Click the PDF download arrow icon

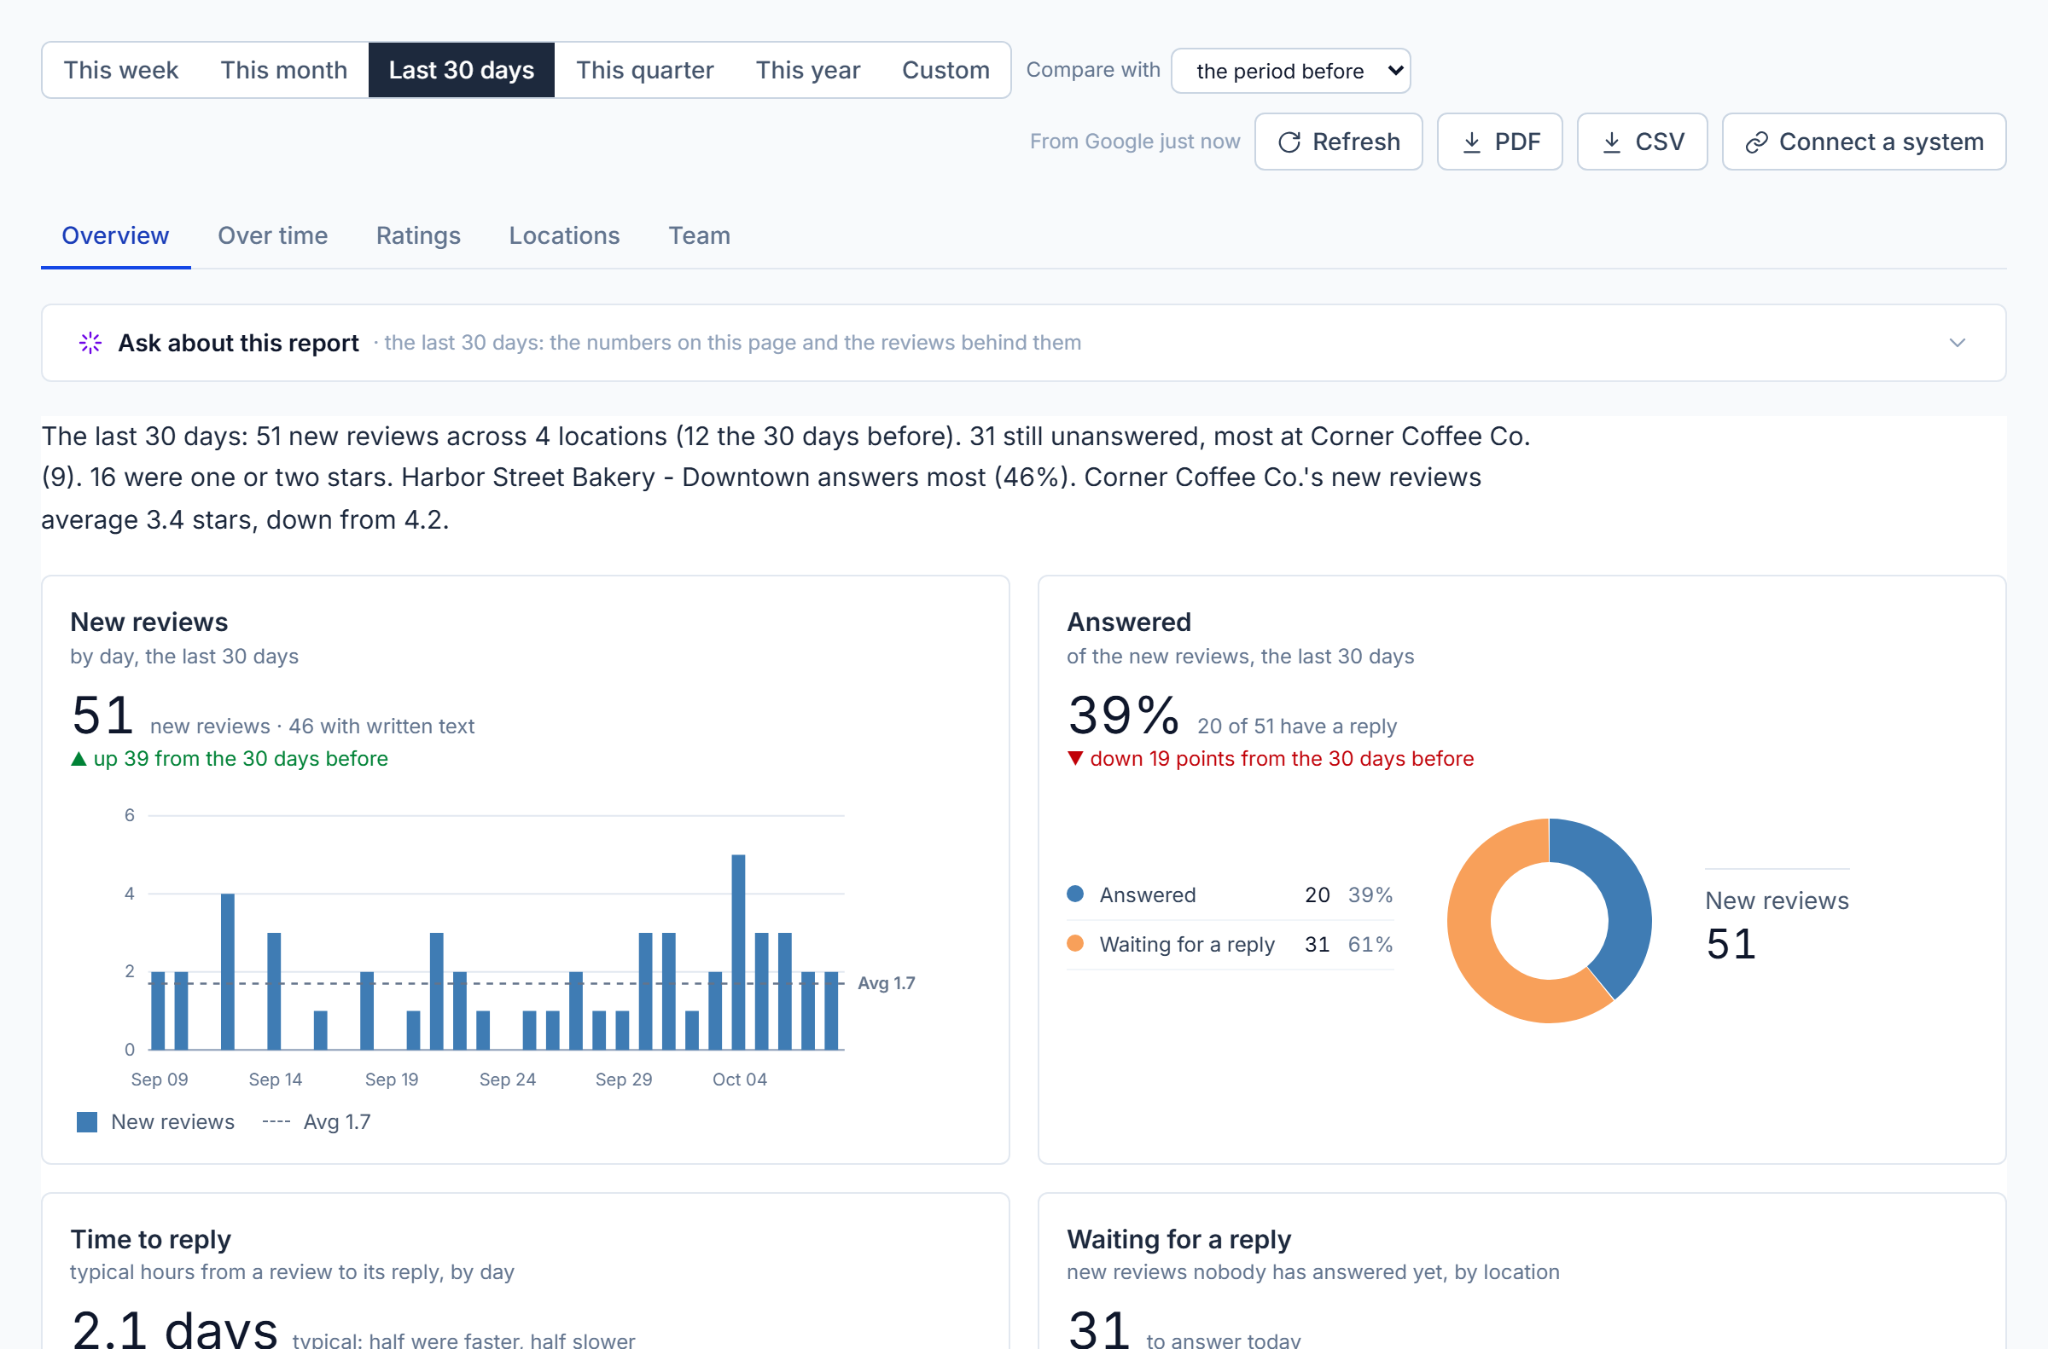click(x=1471, y=142)
